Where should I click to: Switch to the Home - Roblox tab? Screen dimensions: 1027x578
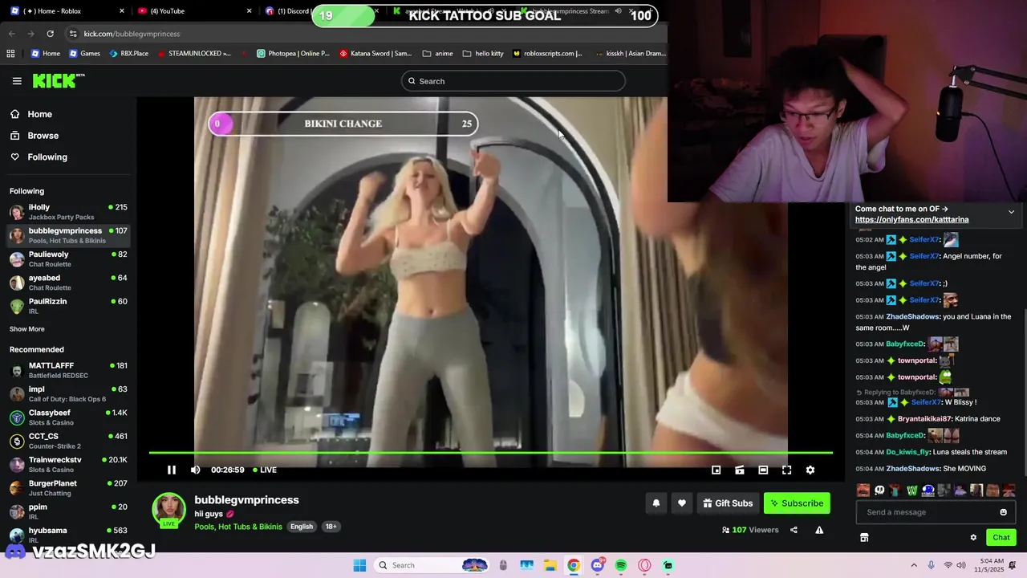coord(67,11)
